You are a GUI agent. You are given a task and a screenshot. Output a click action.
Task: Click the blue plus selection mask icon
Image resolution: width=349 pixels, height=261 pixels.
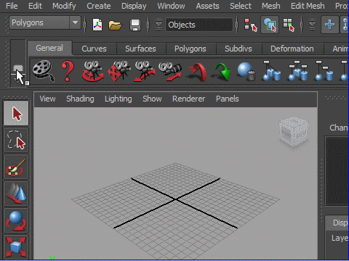(x=329, y=25)
